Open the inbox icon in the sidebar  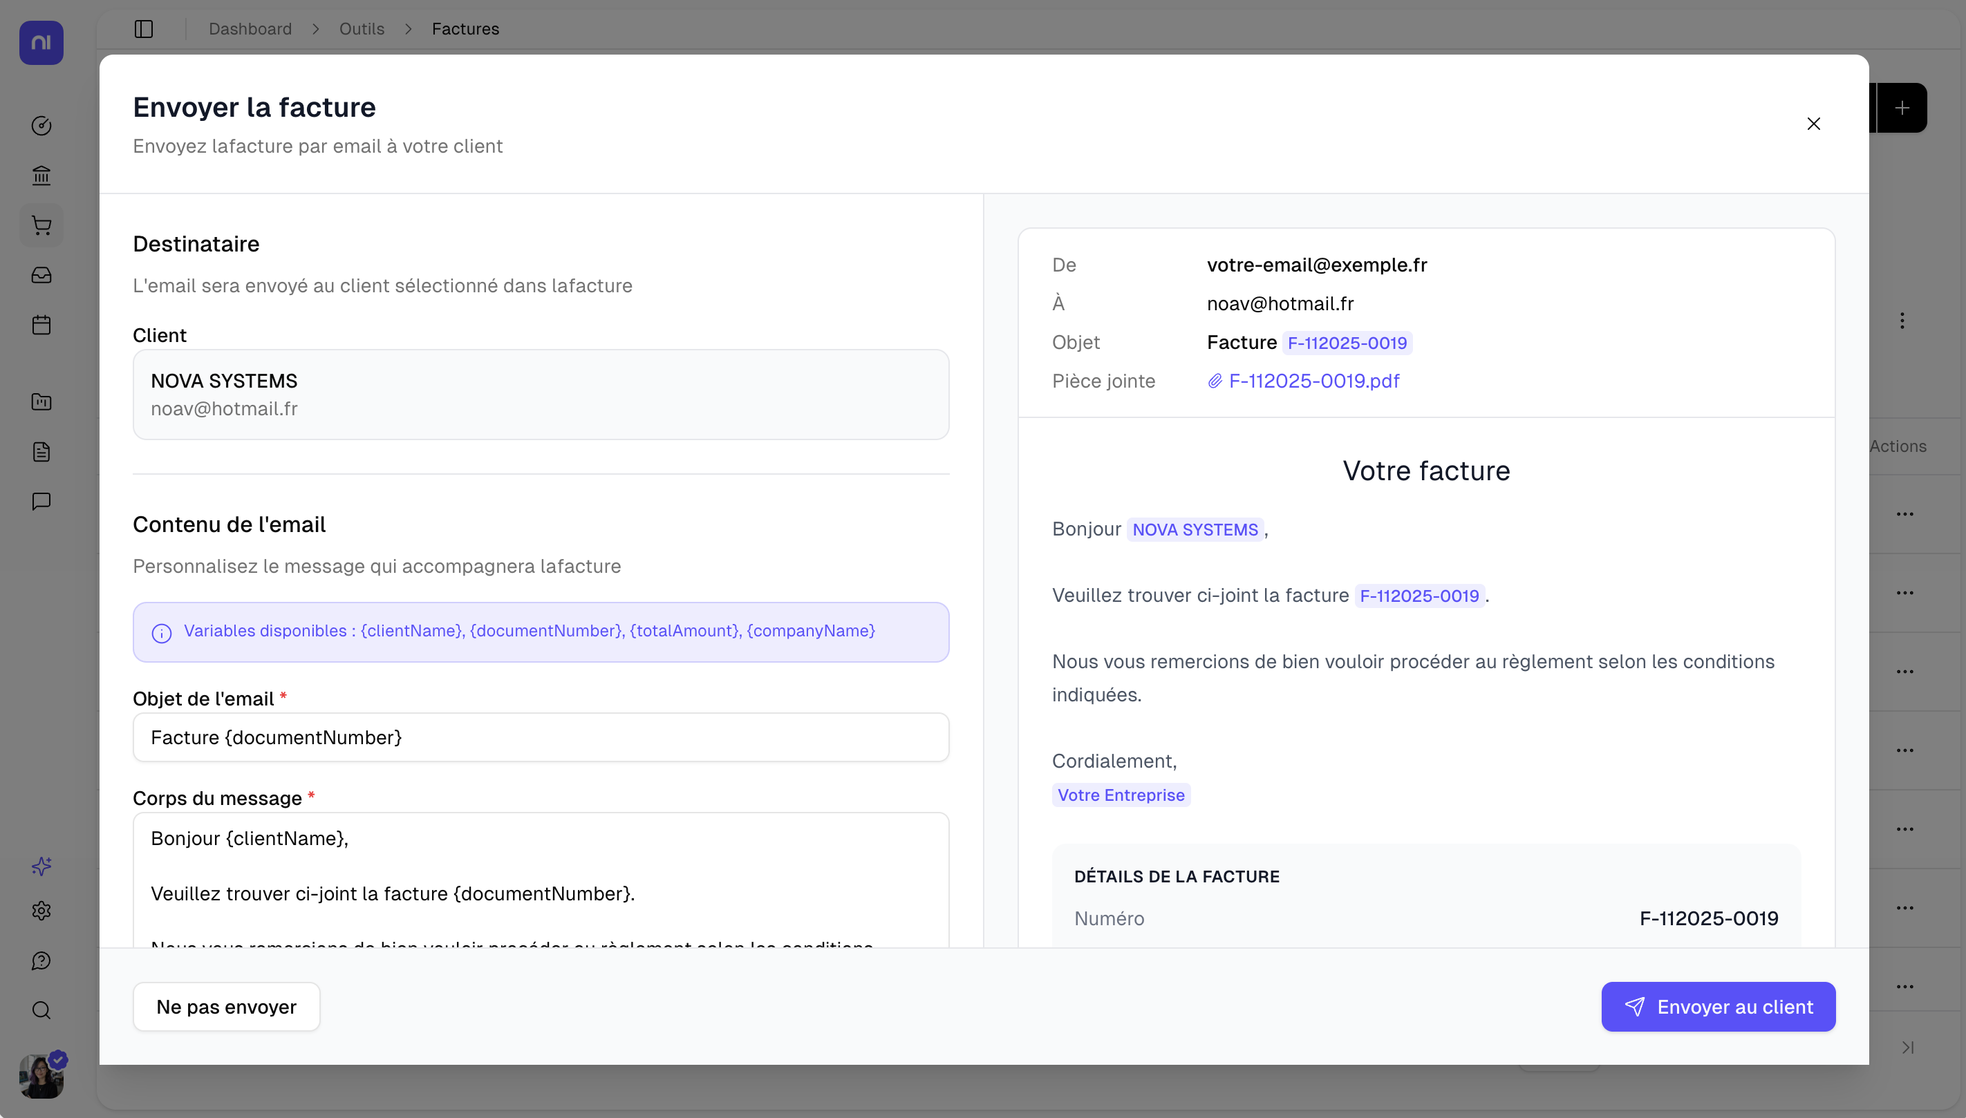[x=41, y=274]
